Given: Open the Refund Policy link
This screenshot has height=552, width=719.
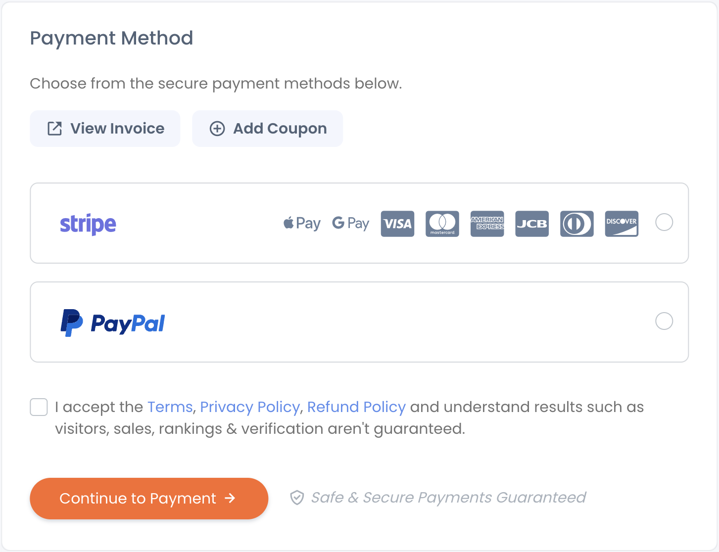Looking at the screenshot, I should (x=356, y=407).
